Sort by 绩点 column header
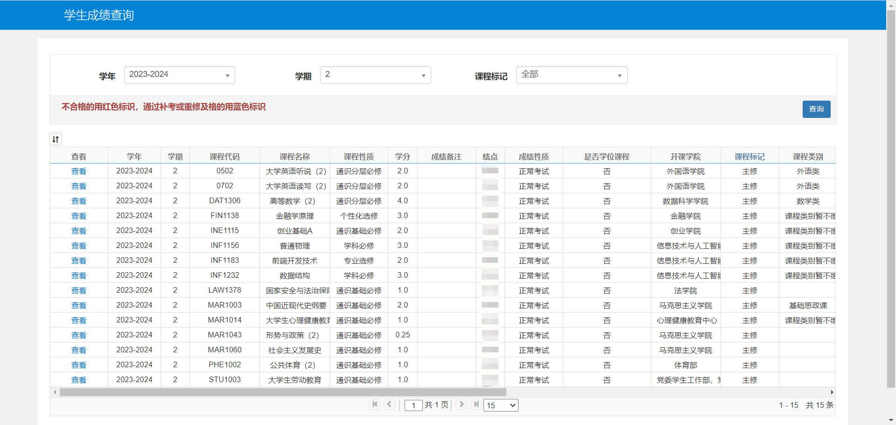This screenshot has width=896, height=425. click(490, 157)
